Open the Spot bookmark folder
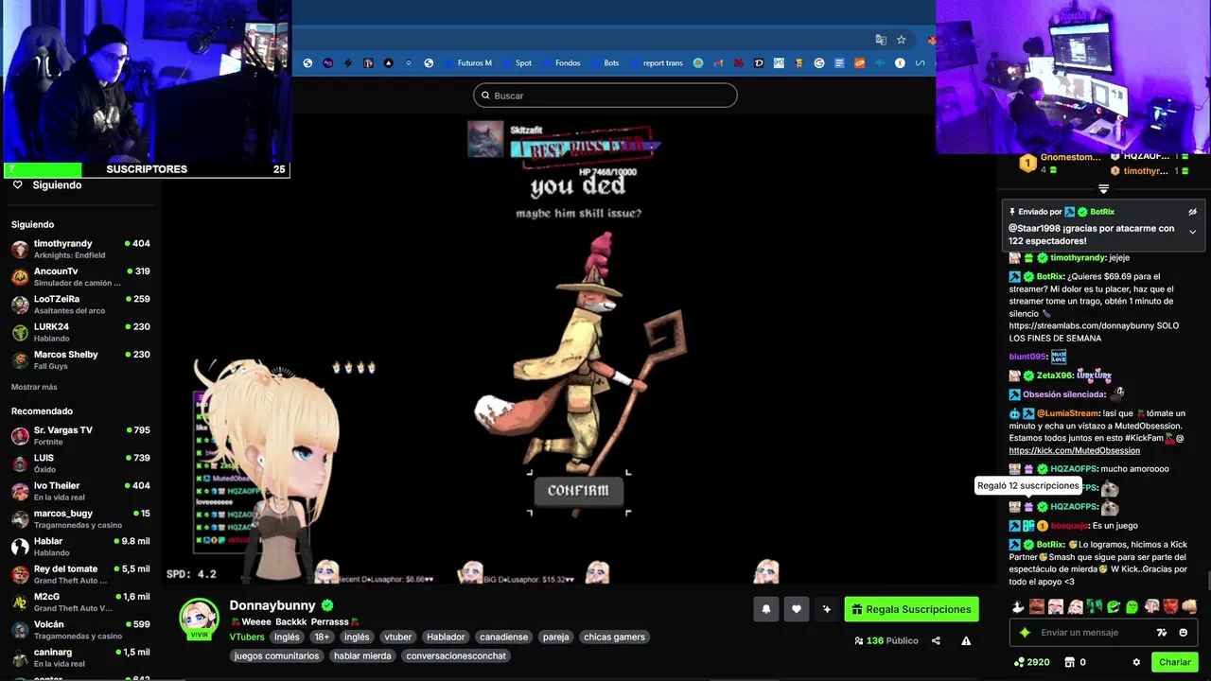The width and height of the screenshot is (1211, 681). [x=518, y=63]
